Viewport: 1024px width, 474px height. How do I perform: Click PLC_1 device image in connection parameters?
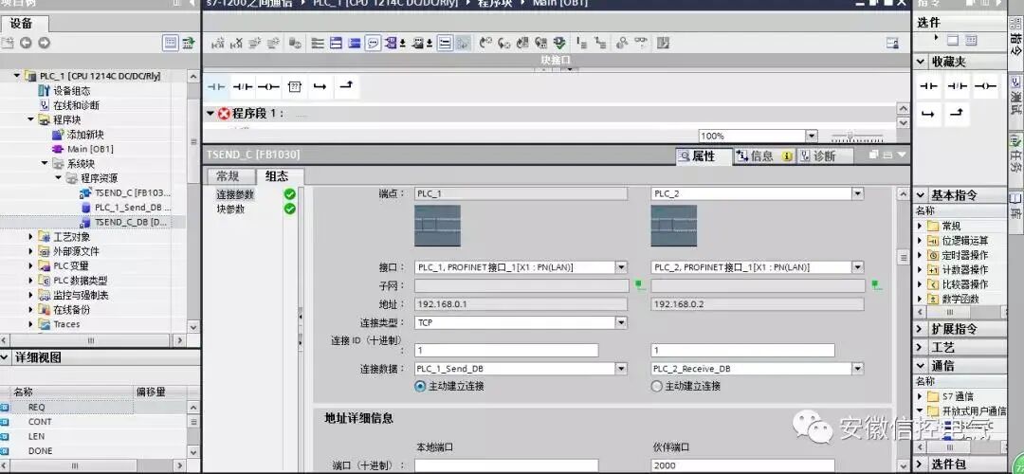pyautogui.click(x=437, y=226)
